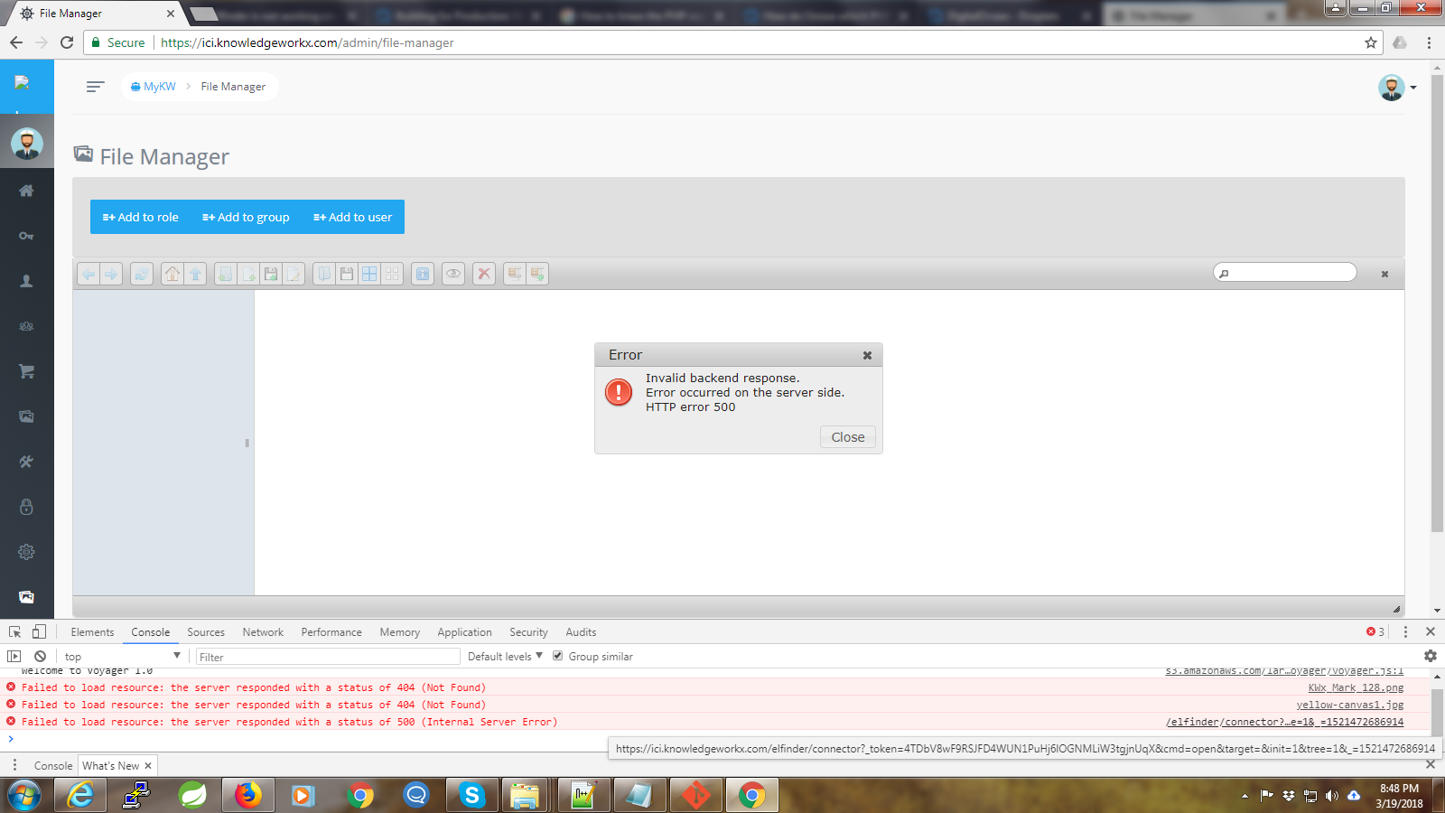Open Voyager settings gear in sidebar

[26, 552]
